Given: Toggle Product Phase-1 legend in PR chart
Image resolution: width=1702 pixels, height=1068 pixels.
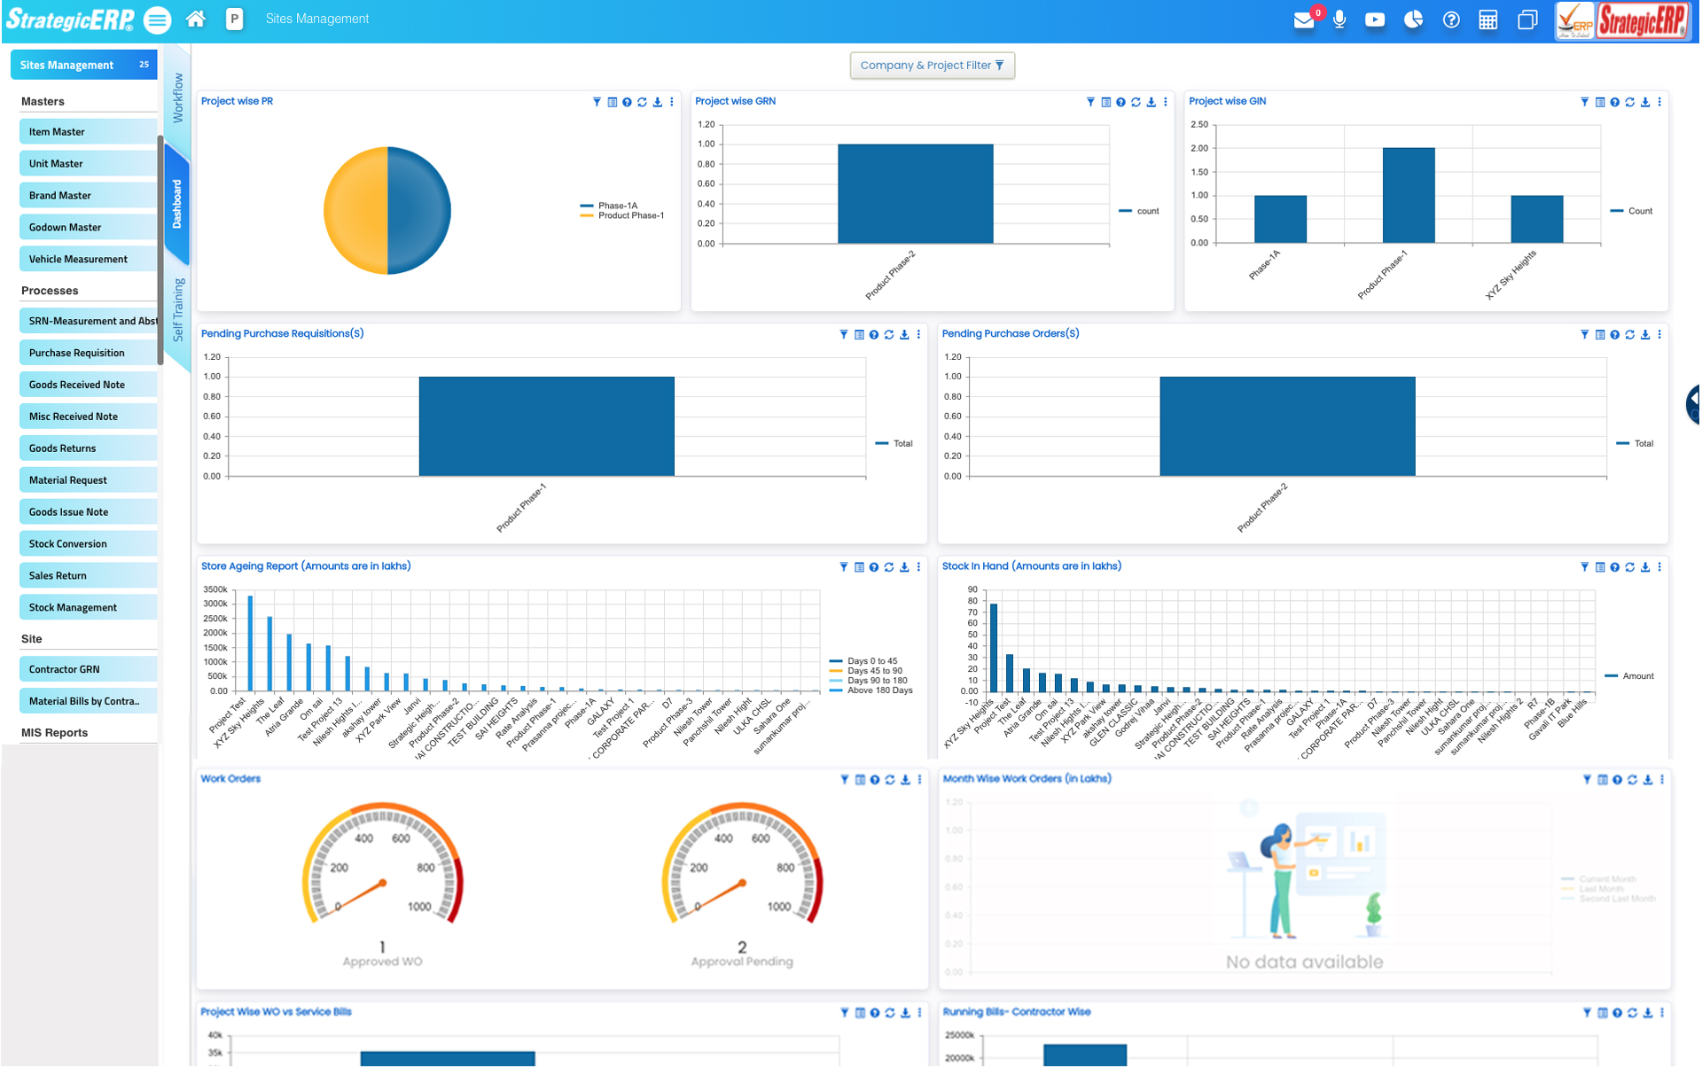Looking at the screenshot, I should click(629, 215).
